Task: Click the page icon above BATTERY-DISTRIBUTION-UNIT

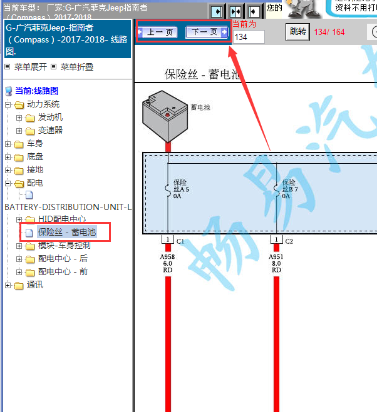Action: coord(29,195)
